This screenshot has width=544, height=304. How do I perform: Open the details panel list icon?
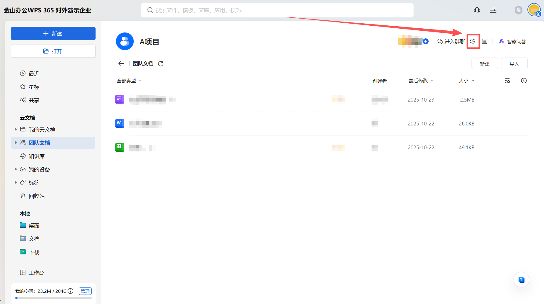pyautogui.click(x=485, y=41)
